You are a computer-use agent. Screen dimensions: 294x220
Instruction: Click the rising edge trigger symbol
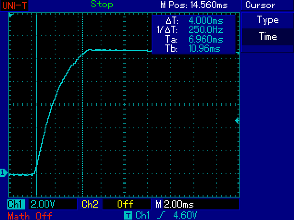point(161,215)
